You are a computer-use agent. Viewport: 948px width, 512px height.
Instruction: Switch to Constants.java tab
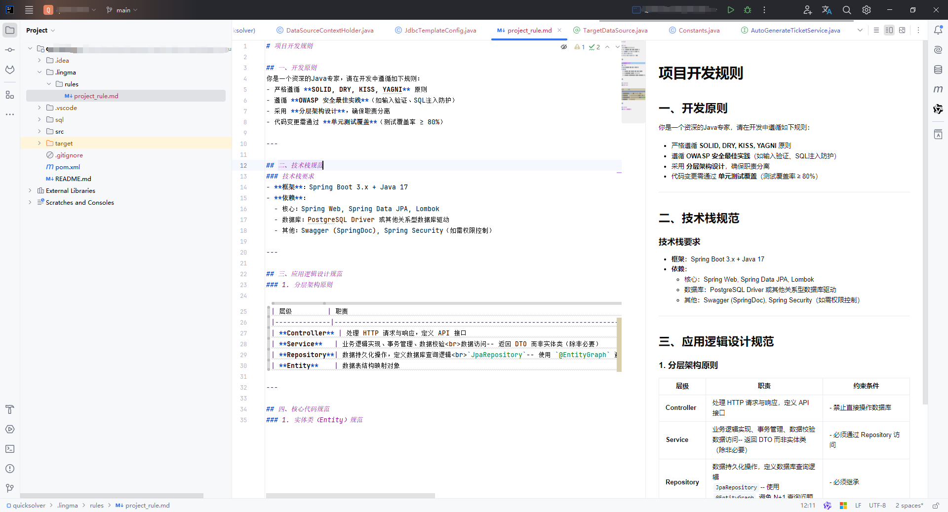click(694, 30)
